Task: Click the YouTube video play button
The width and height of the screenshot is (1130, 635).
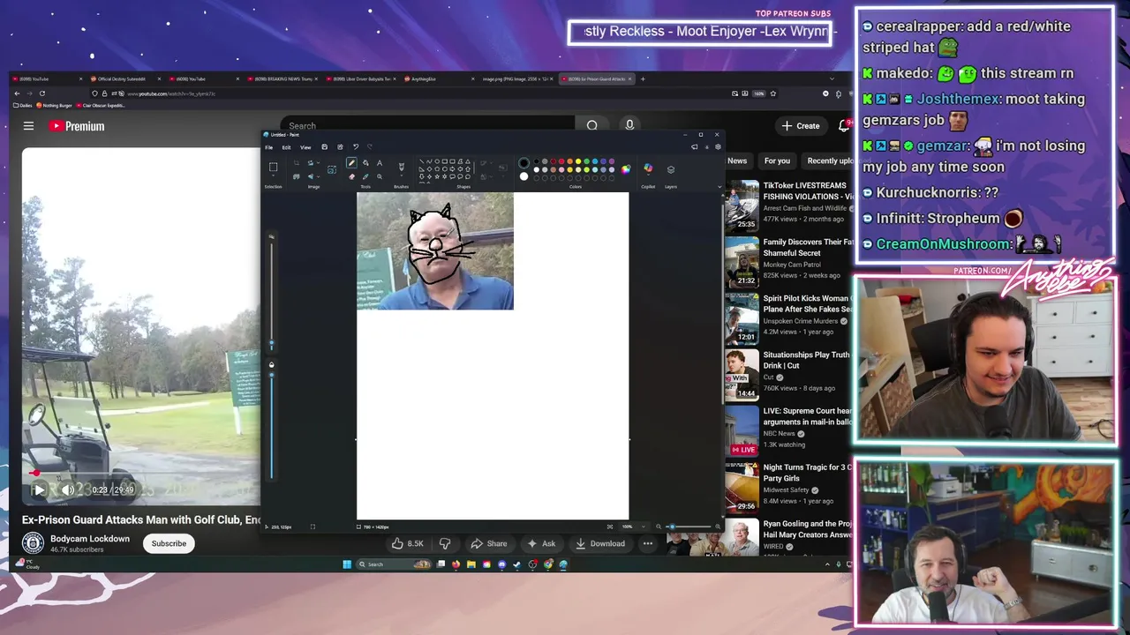Action: 39,489
